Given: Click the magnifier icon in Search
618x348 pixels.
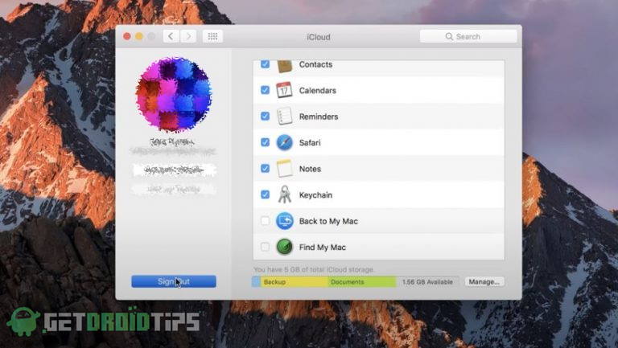Looking at the screenshot, I should 449,37.
